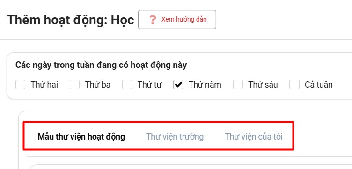Open the Xem hướng dẫn guide button
This screenshot has height=169, width=352.
pyautogui.click(x=177, y=19)
